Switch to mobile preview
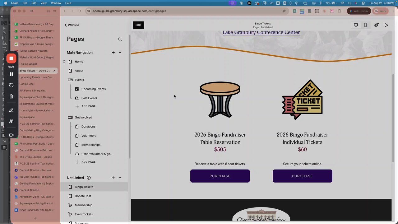This screenshot has height=224, width=398. pyautogui.click(x=365, y=25)
